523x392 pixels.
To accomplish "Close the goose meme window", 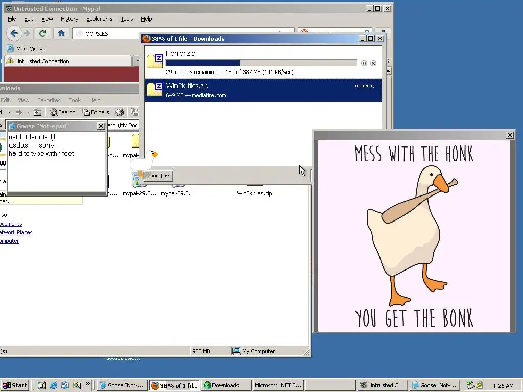I will tap(509, 135).
